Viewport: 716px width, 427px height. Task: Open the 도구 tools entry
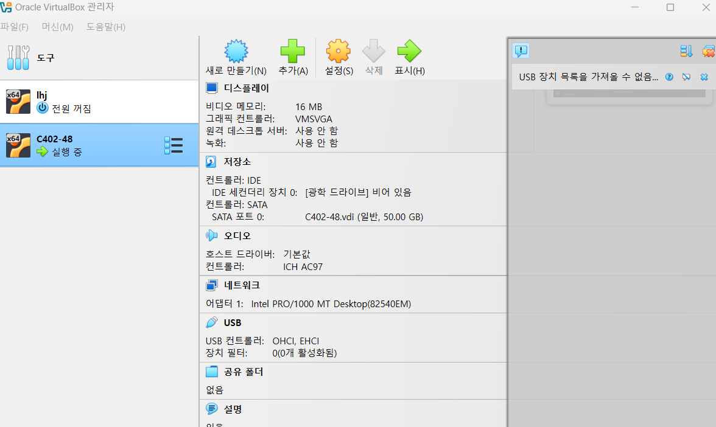100,57
